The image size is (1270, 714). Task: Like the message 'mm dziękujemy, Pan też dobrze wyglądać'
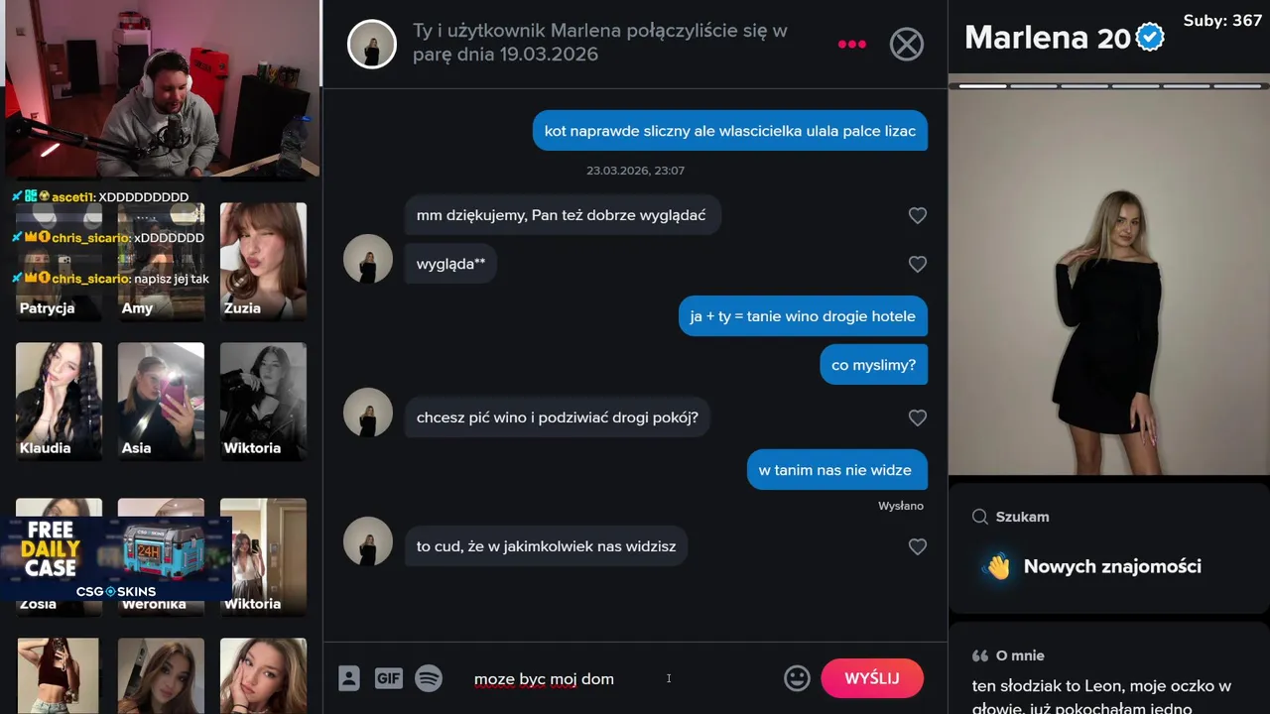point(918,215)
